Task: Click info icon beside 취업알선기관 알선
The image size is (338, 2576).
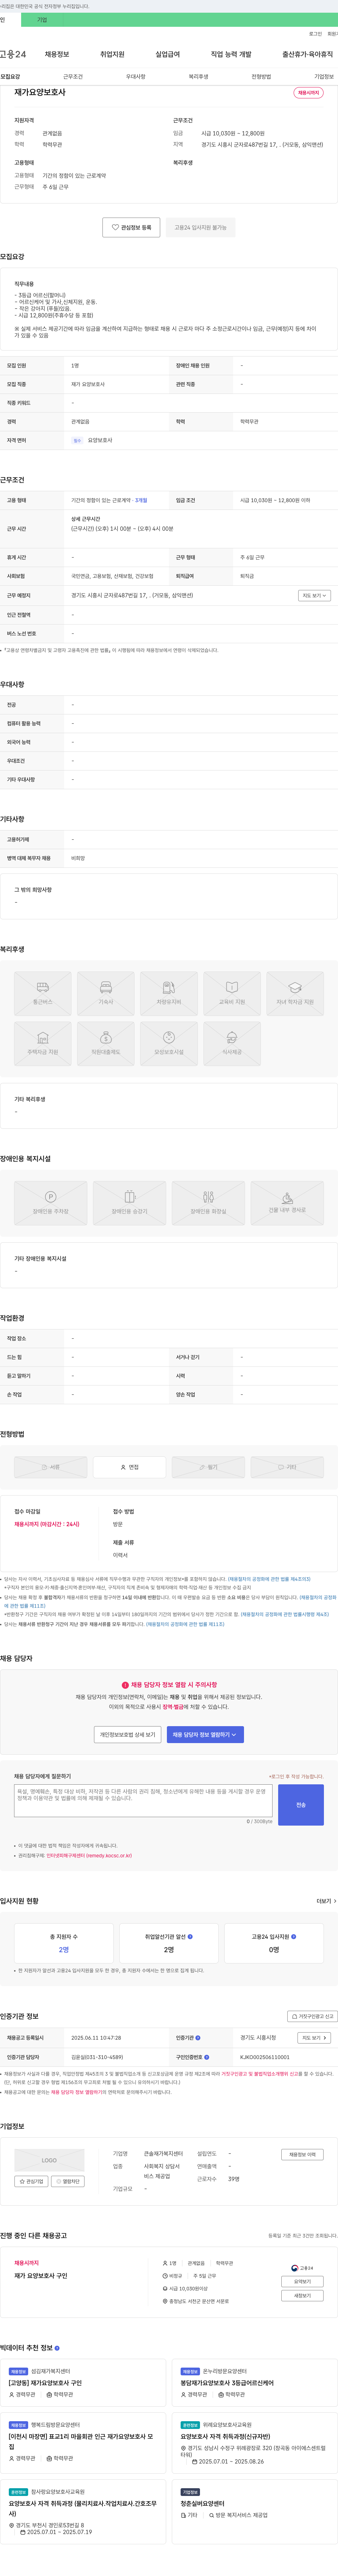Action: (190, 1937)
